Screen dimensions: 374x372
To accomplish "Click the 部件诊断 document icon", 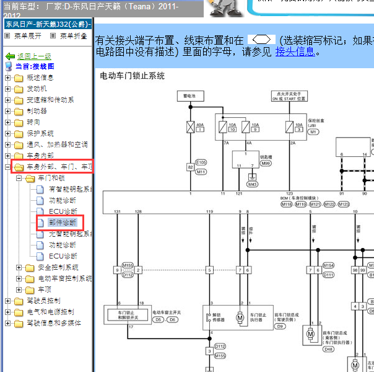I will point(40,223).
